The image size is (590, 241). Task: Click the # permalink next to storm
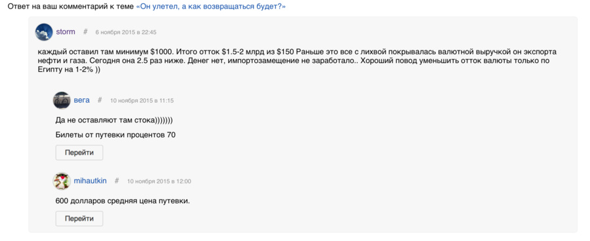(85, 32)
